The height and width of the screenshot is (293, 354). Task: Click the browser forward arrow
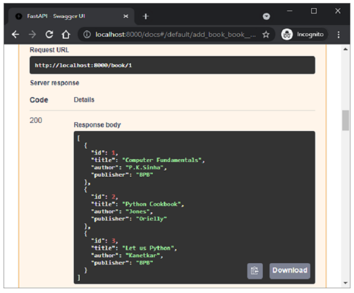pos(32,35)
